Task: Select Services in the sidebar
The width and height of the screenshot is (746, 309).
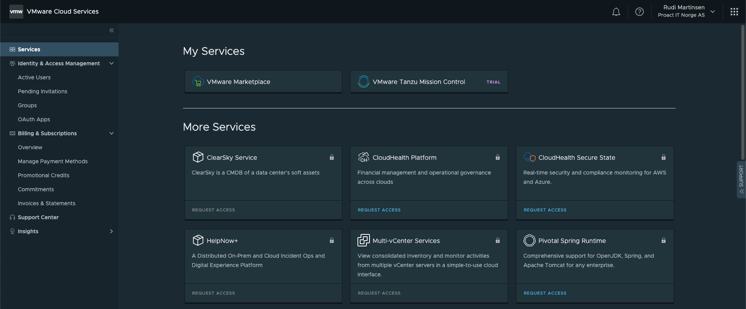Action: (x=59, y=49)
